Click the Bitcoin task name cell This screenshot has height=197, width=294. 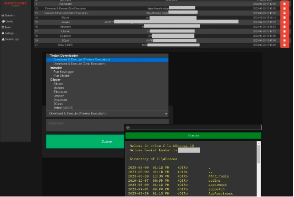coord(65,17)
